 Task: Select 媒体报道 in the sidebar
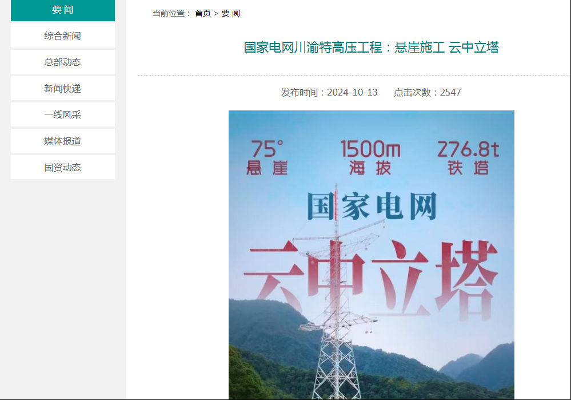(x=63, y=141)
